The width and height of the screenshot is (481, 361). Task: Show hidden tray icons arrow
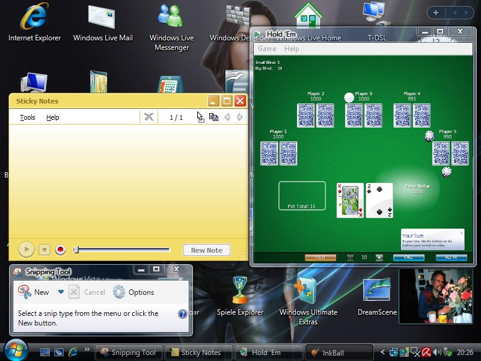[382, 352]
